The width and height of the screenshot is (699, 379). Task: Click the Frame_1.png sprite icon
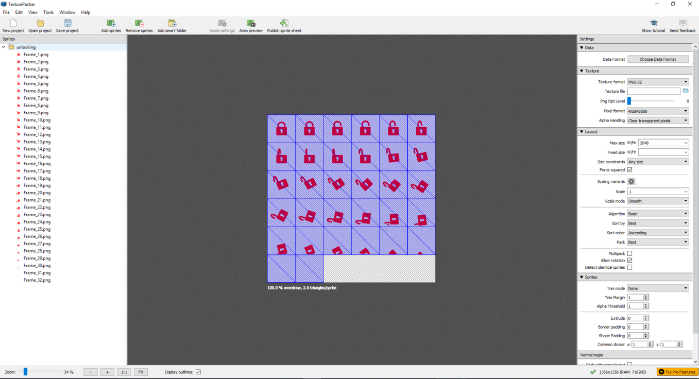pyautogui.click(x=19, y=55)
